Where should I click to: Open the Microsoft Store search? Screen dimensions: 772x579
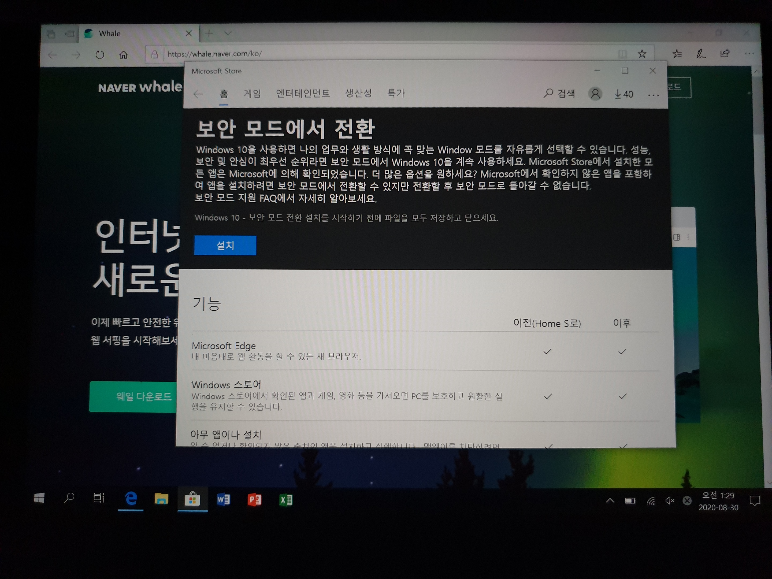coord(559,94)
